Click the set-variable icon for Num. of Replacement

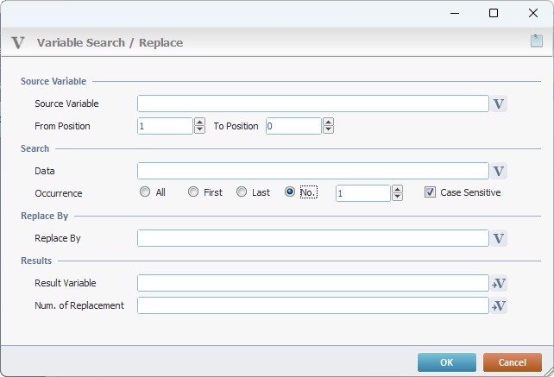pos(499,305)
